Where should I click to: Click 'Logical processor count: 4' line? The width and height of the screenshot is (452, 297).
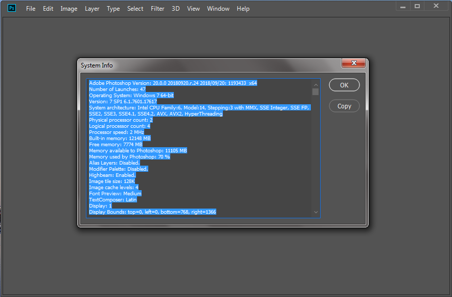tap(119, 126)
